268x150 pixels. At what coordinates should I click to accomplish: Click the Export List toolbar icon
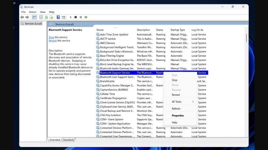click(52, 17)
